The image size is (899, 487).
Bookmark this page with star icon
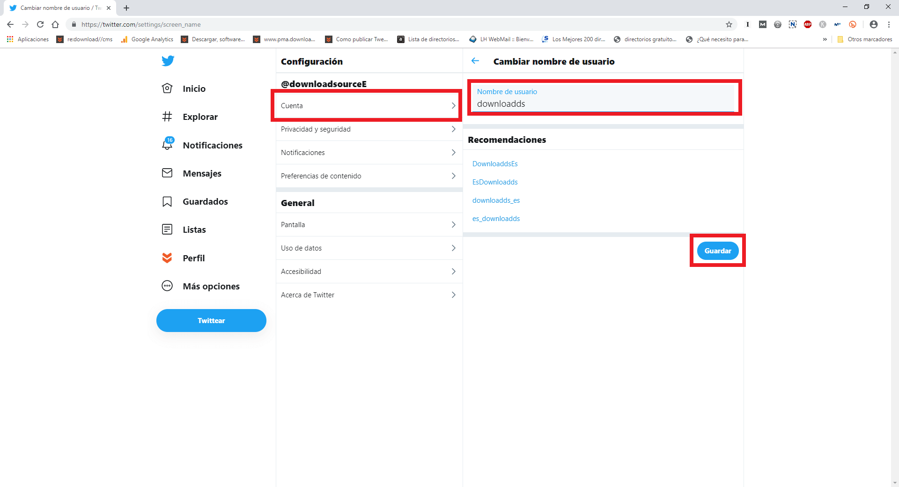729,24
